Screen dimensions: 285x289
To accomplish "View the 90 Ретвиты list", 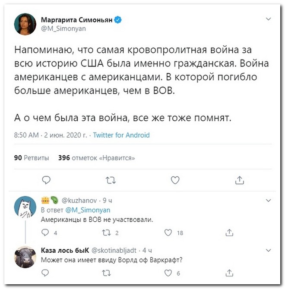I will pyautogui.click(x=32, y=158).
